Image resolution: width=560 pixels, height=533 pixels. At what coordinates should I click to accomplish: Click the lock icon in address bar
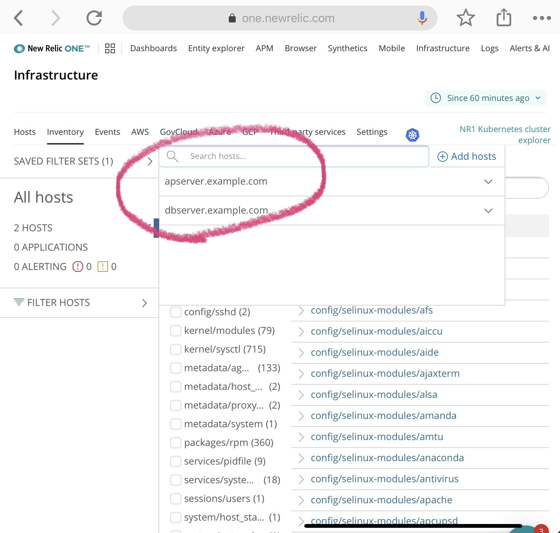[x=232, y=18]
